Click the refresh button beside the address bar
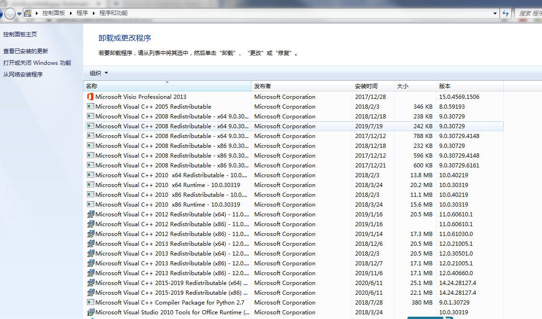 click(x=506, y=13)
